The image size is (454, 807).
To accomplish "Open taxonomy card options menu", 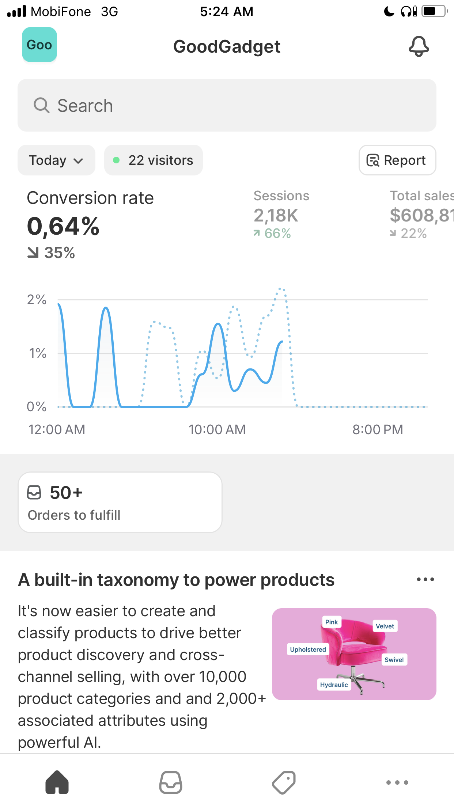I will [425, 579].
